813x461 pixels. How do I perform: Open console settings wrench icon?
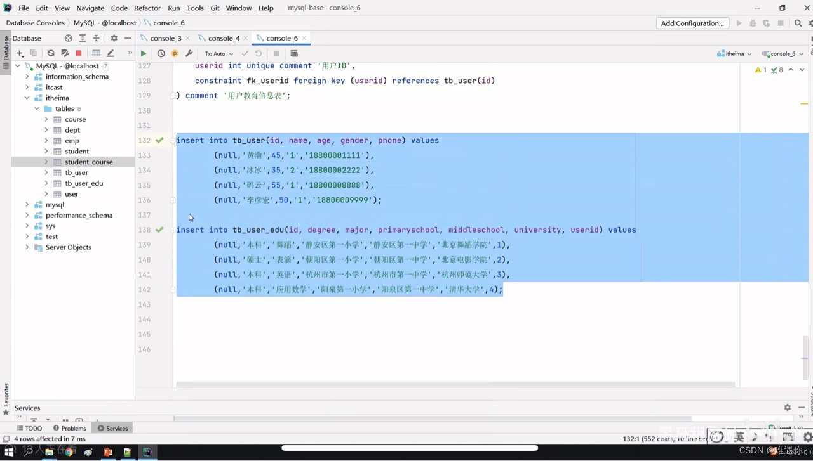coord(189,54)
